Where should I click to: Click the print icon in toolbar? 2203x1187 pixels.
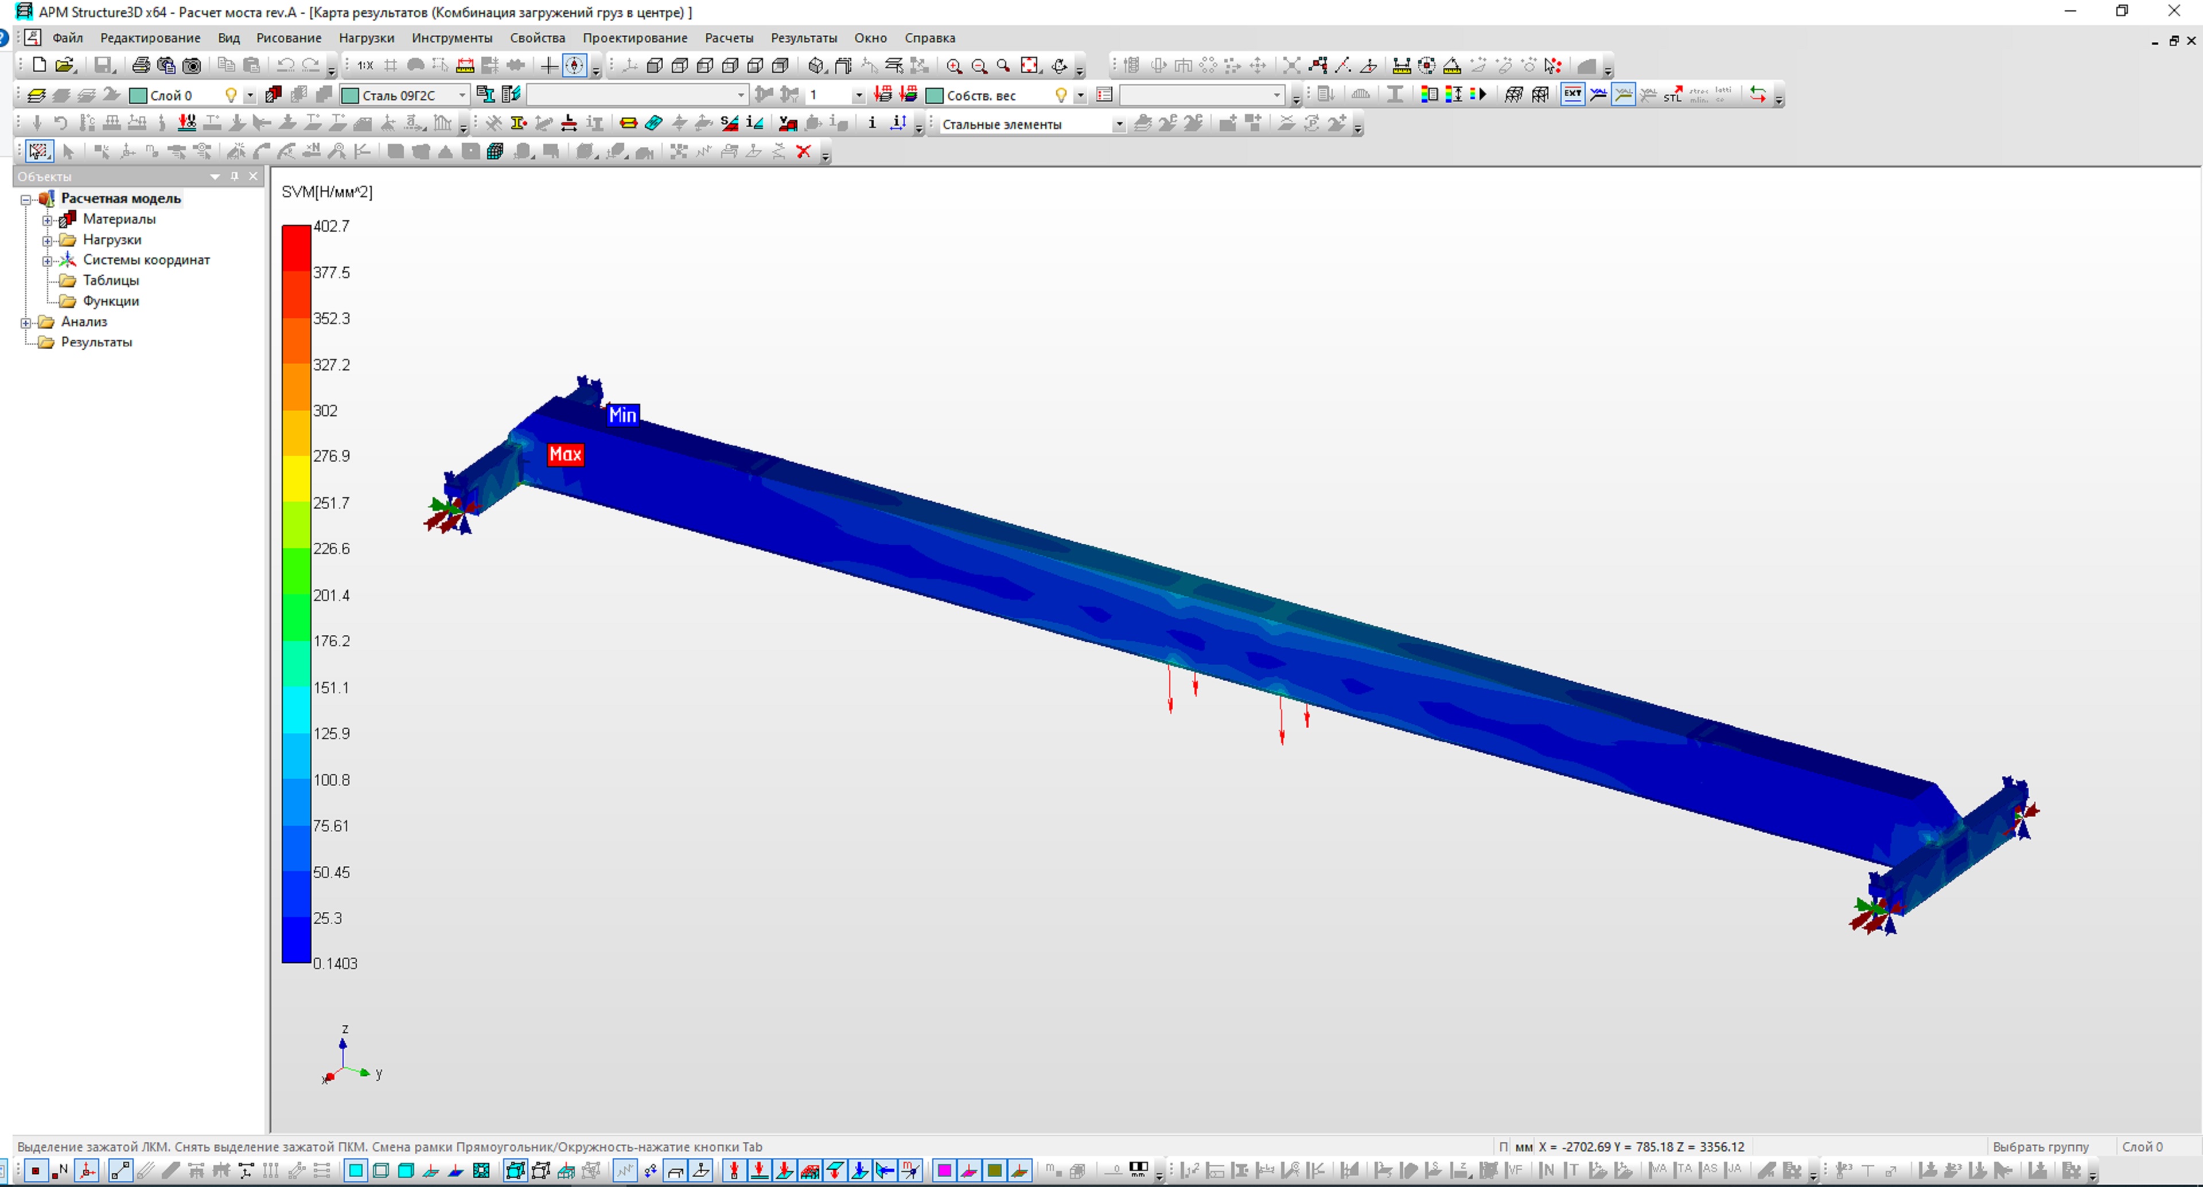click(141, 65)
